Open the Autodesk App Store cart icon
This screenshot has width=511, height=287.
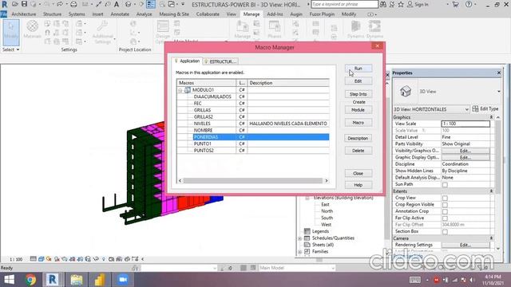(456, 4)
